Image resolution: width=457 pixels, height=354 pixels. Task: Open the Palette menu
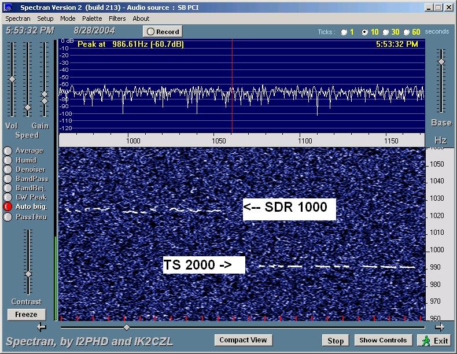point(92,19)
